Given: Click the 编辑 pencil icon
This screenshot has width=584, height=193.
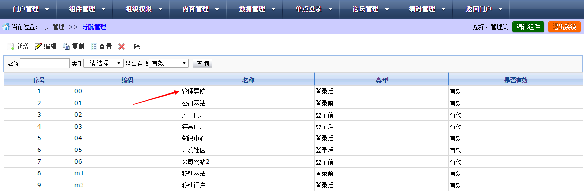Looking at the screenshot, I should pos(38,46).
